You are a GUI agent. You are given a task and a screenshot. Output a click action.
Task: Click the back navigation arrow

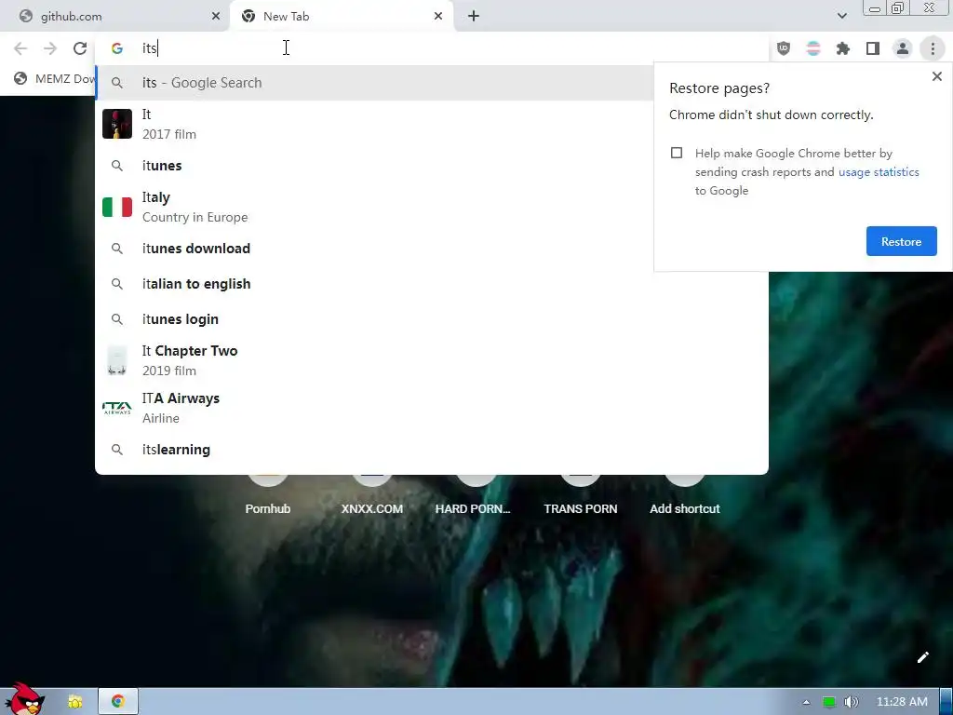coord(20,48)
